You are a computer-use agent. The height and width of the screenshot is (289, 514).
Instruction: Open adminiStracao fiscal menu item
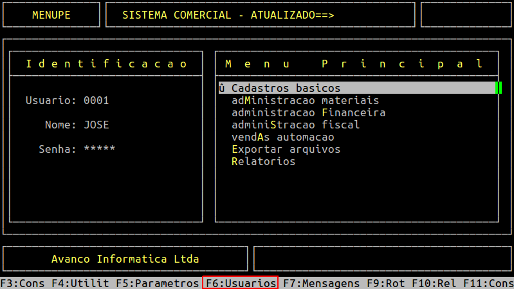pos(295,125)
